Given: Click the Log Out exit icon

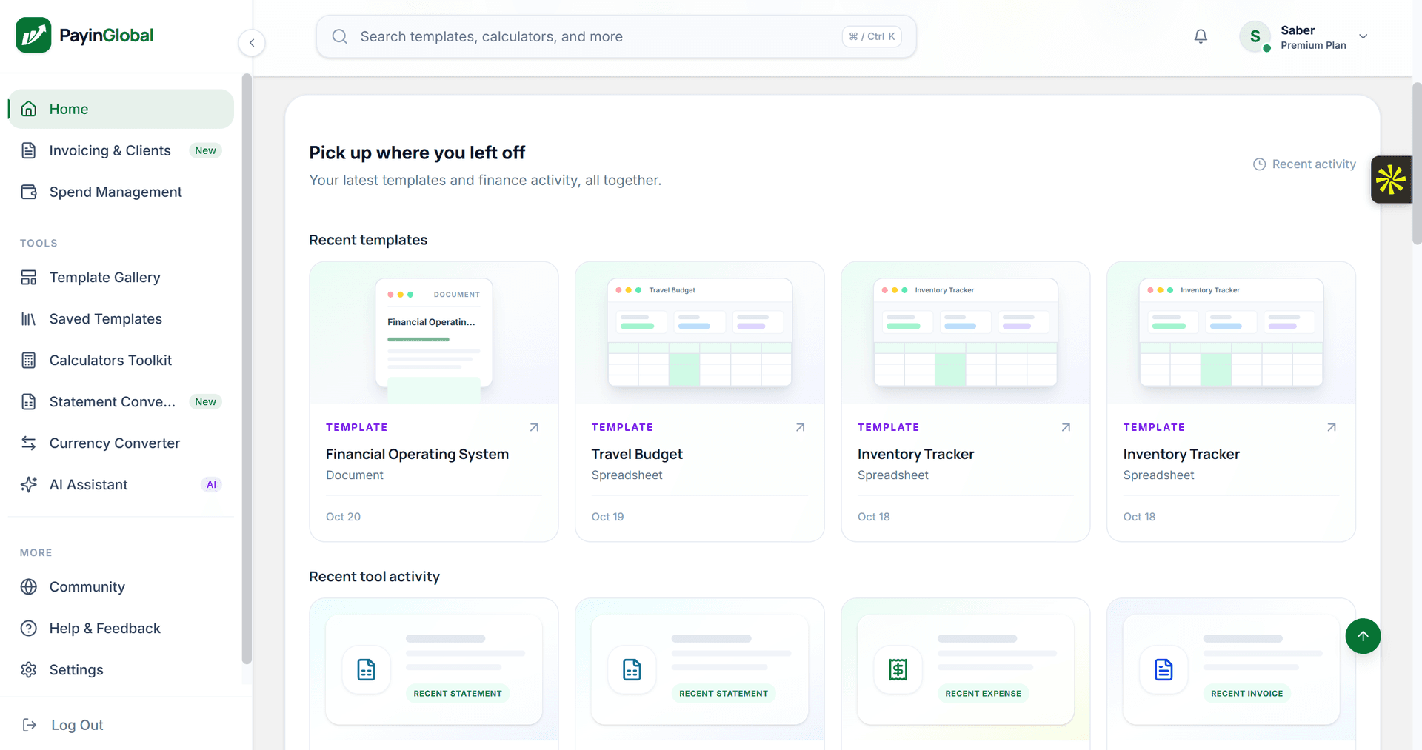Looking at the screenshot, I should click(30, 725).
